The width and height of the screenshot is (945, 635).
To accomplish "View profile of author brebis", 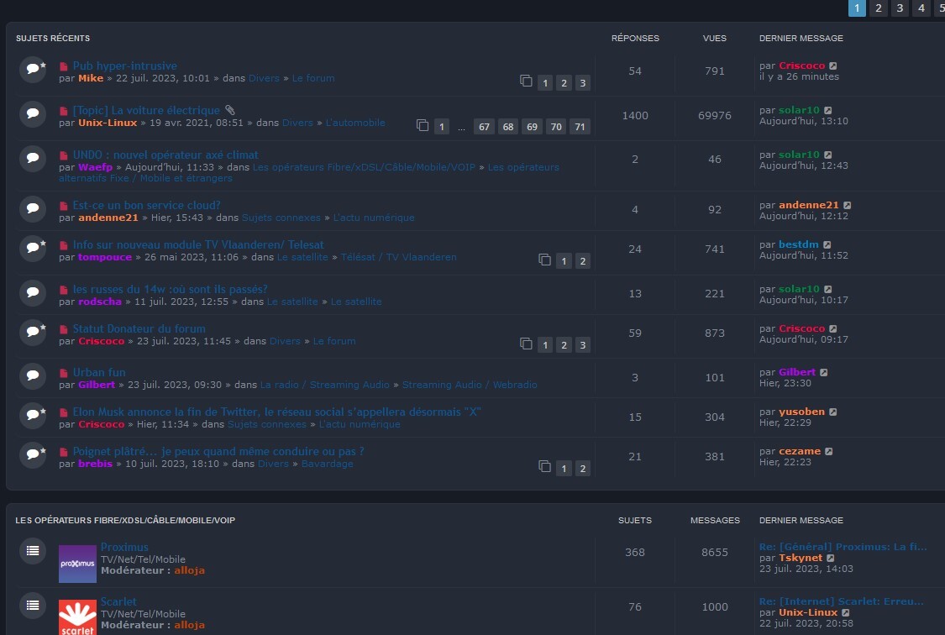I will click(95, 464).
